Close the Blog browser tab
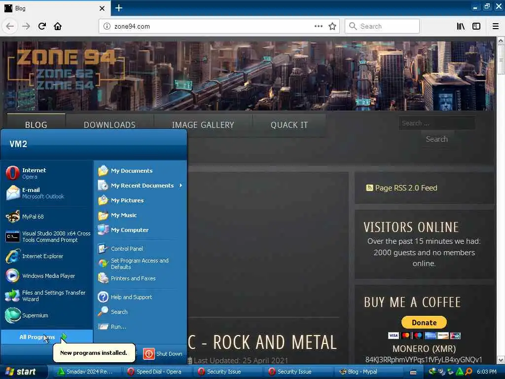The image size is (505, 379). click(102, 8)
